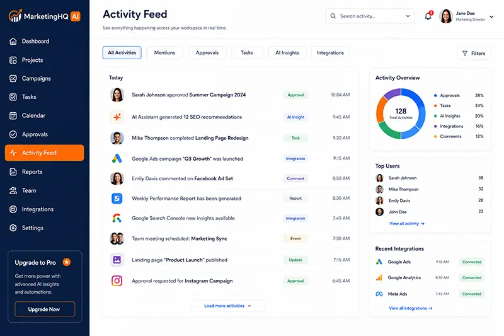The height and width of the screenshot is (336, 504).
Task: Click the blue Approvals legend dot
Action: 435,95
